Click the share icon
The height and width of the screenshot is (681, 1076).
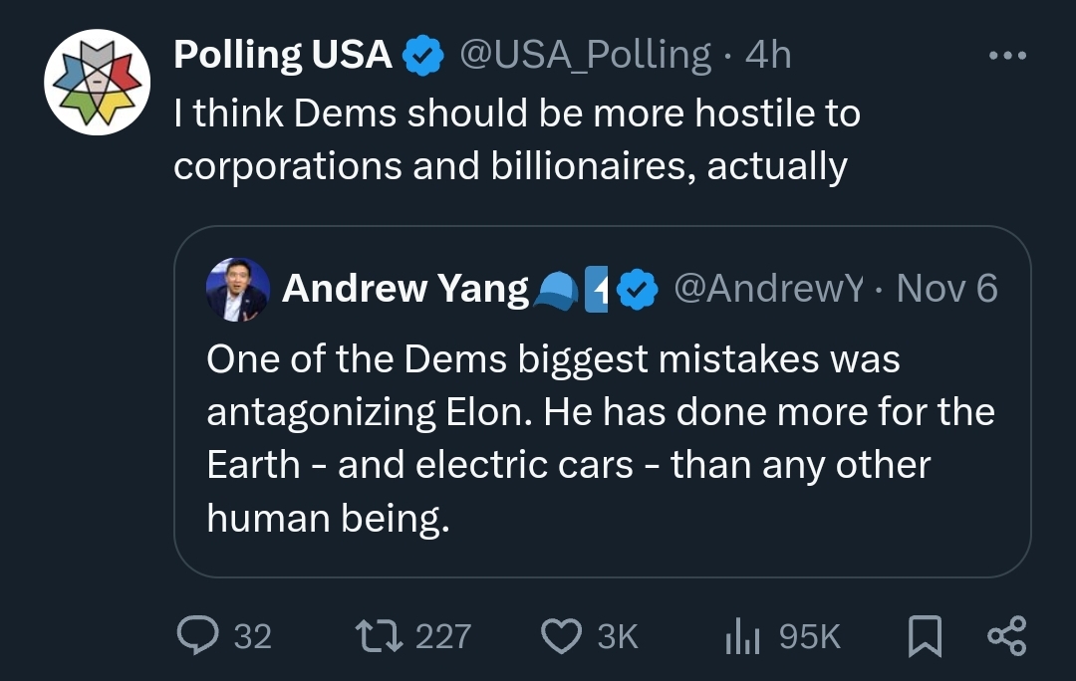coord(1005,635)
